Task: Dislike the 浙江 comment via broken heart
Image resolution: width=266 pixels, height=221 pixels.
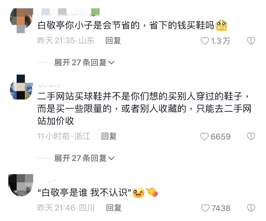Action: (x=251, y=136)
